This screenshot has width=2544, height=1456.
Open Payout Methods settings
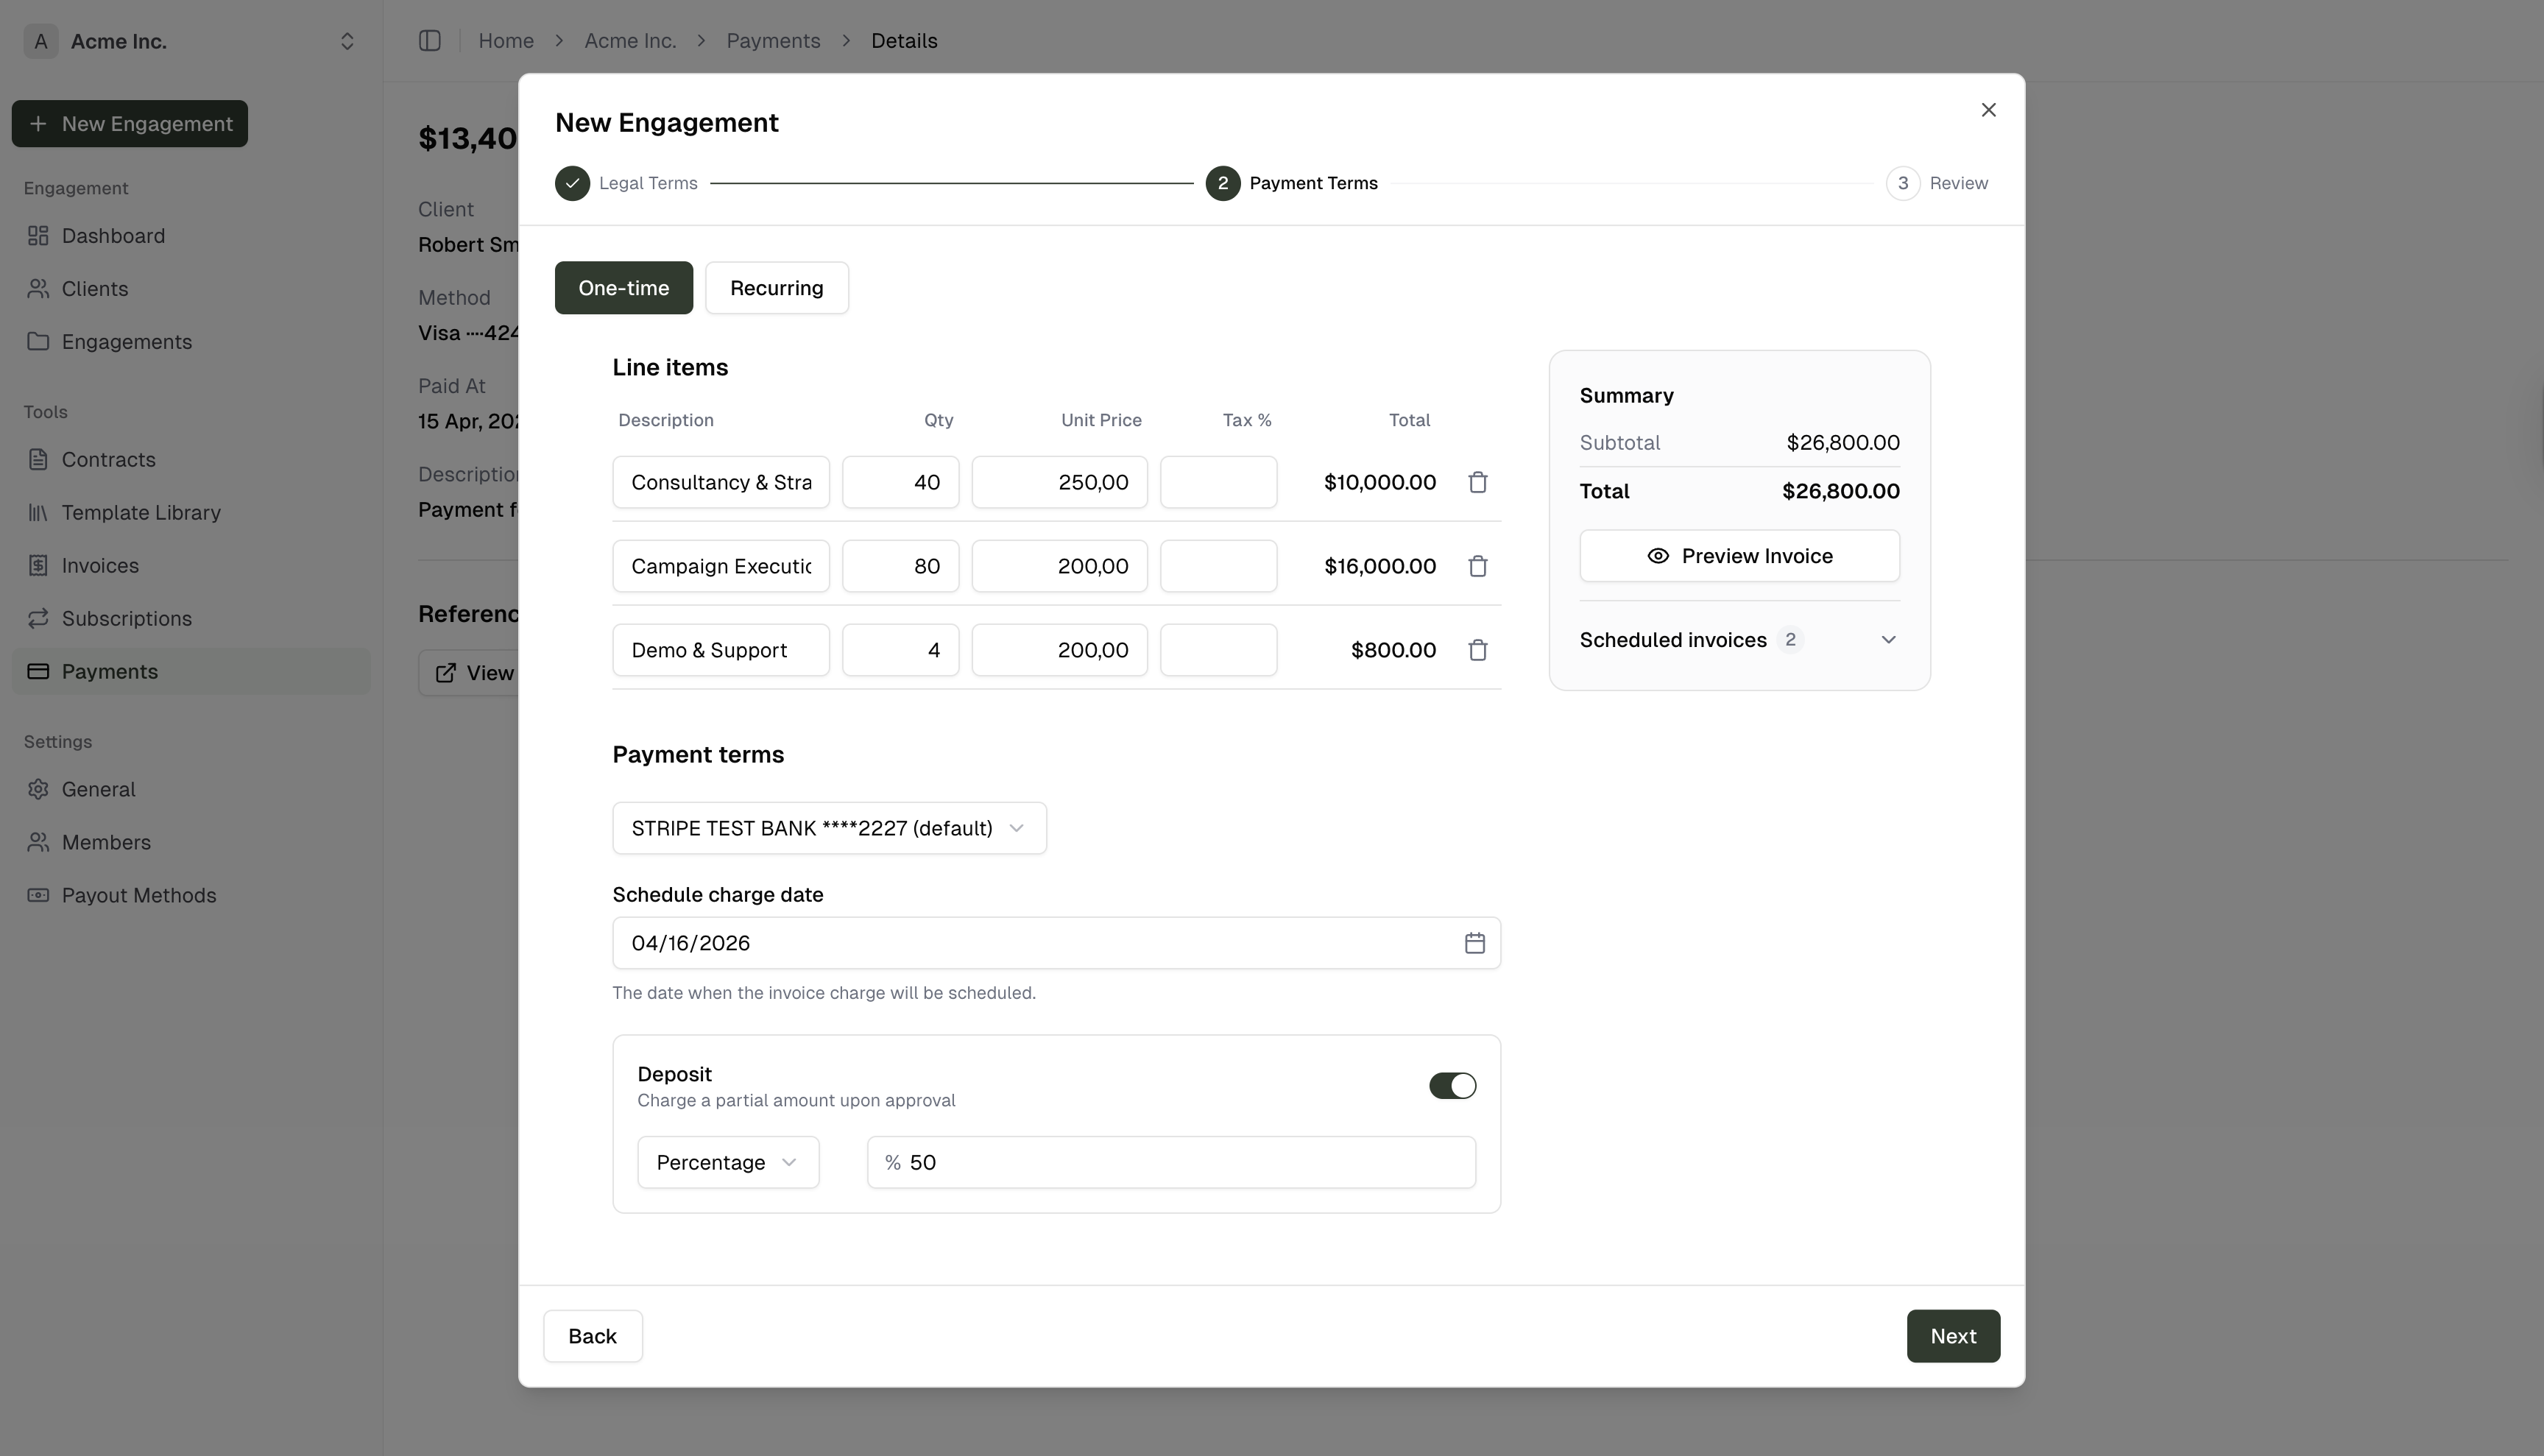pyautogui.click(x=140, y=895)
